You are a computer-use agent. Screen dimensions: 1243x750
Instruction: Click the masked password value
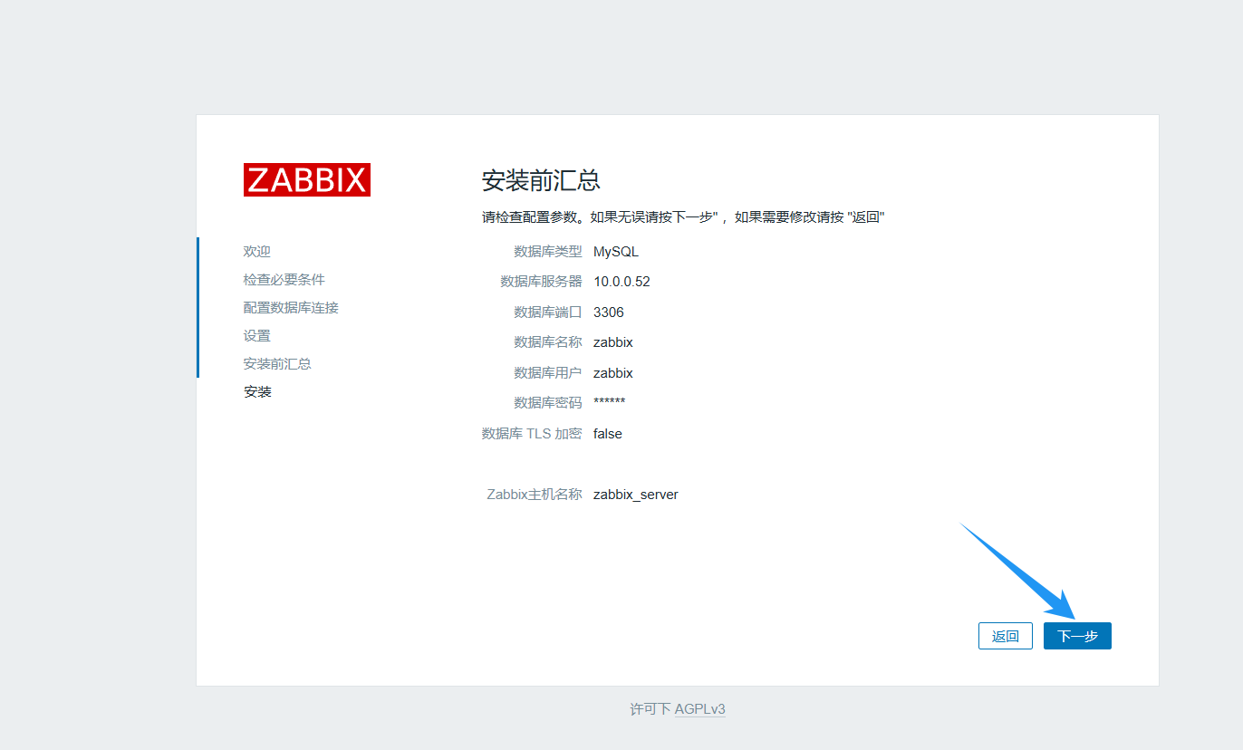click(610, 402)
